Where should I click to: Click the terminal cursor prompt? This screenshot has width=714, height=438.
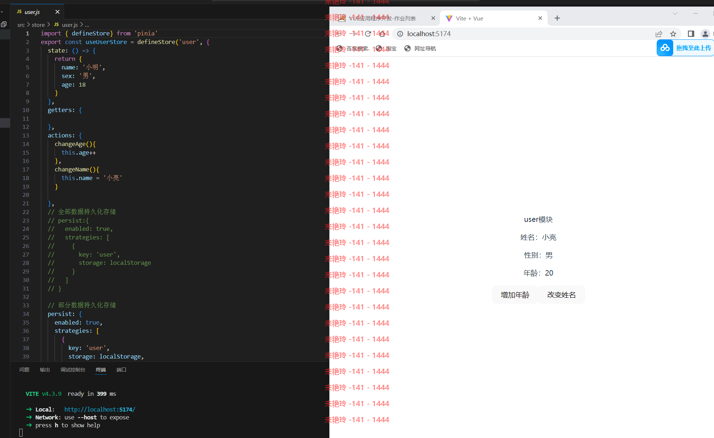click(x=21, y=433)
